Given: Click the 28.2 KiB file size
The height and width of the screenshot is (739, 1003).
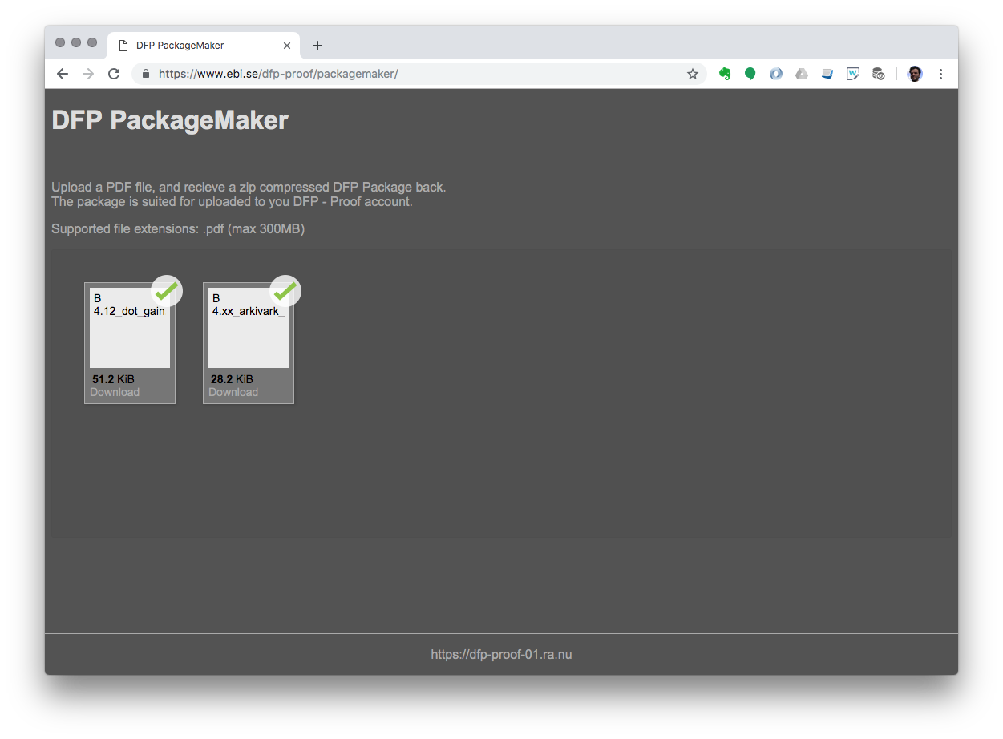Looking at the screenshot, I should [x=232, y=379].
